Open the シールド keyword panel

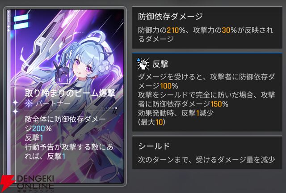[207, 152]
